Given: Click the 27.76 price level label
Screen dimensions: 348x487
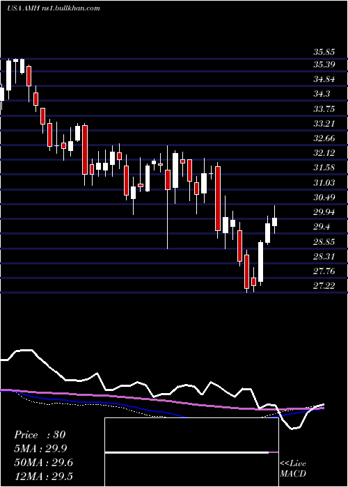Looking at the screenshot, I should coord(324,271).
